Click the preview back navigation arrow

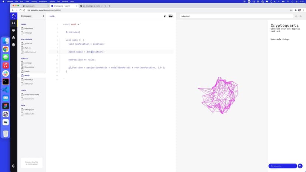tap(296, 16)
